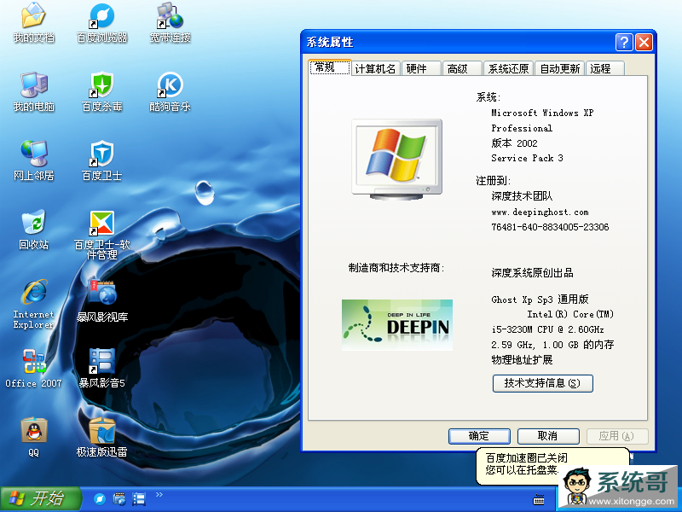
Task: Open 网上邻居 network icon
Action: click(33, 160)
